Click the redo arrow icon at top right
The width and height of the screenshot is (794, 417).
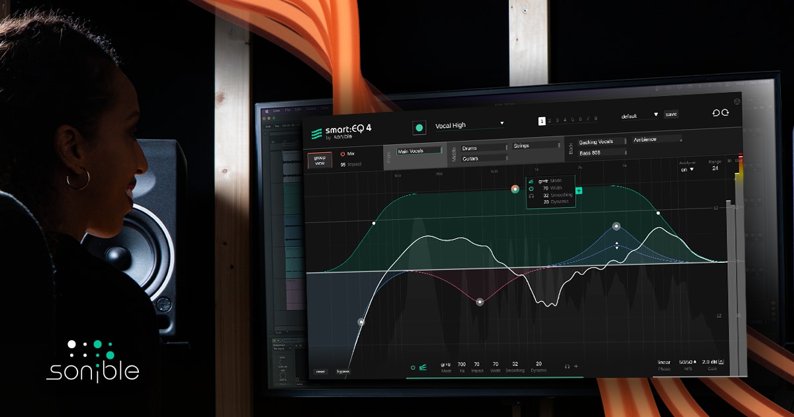(725, 113)
